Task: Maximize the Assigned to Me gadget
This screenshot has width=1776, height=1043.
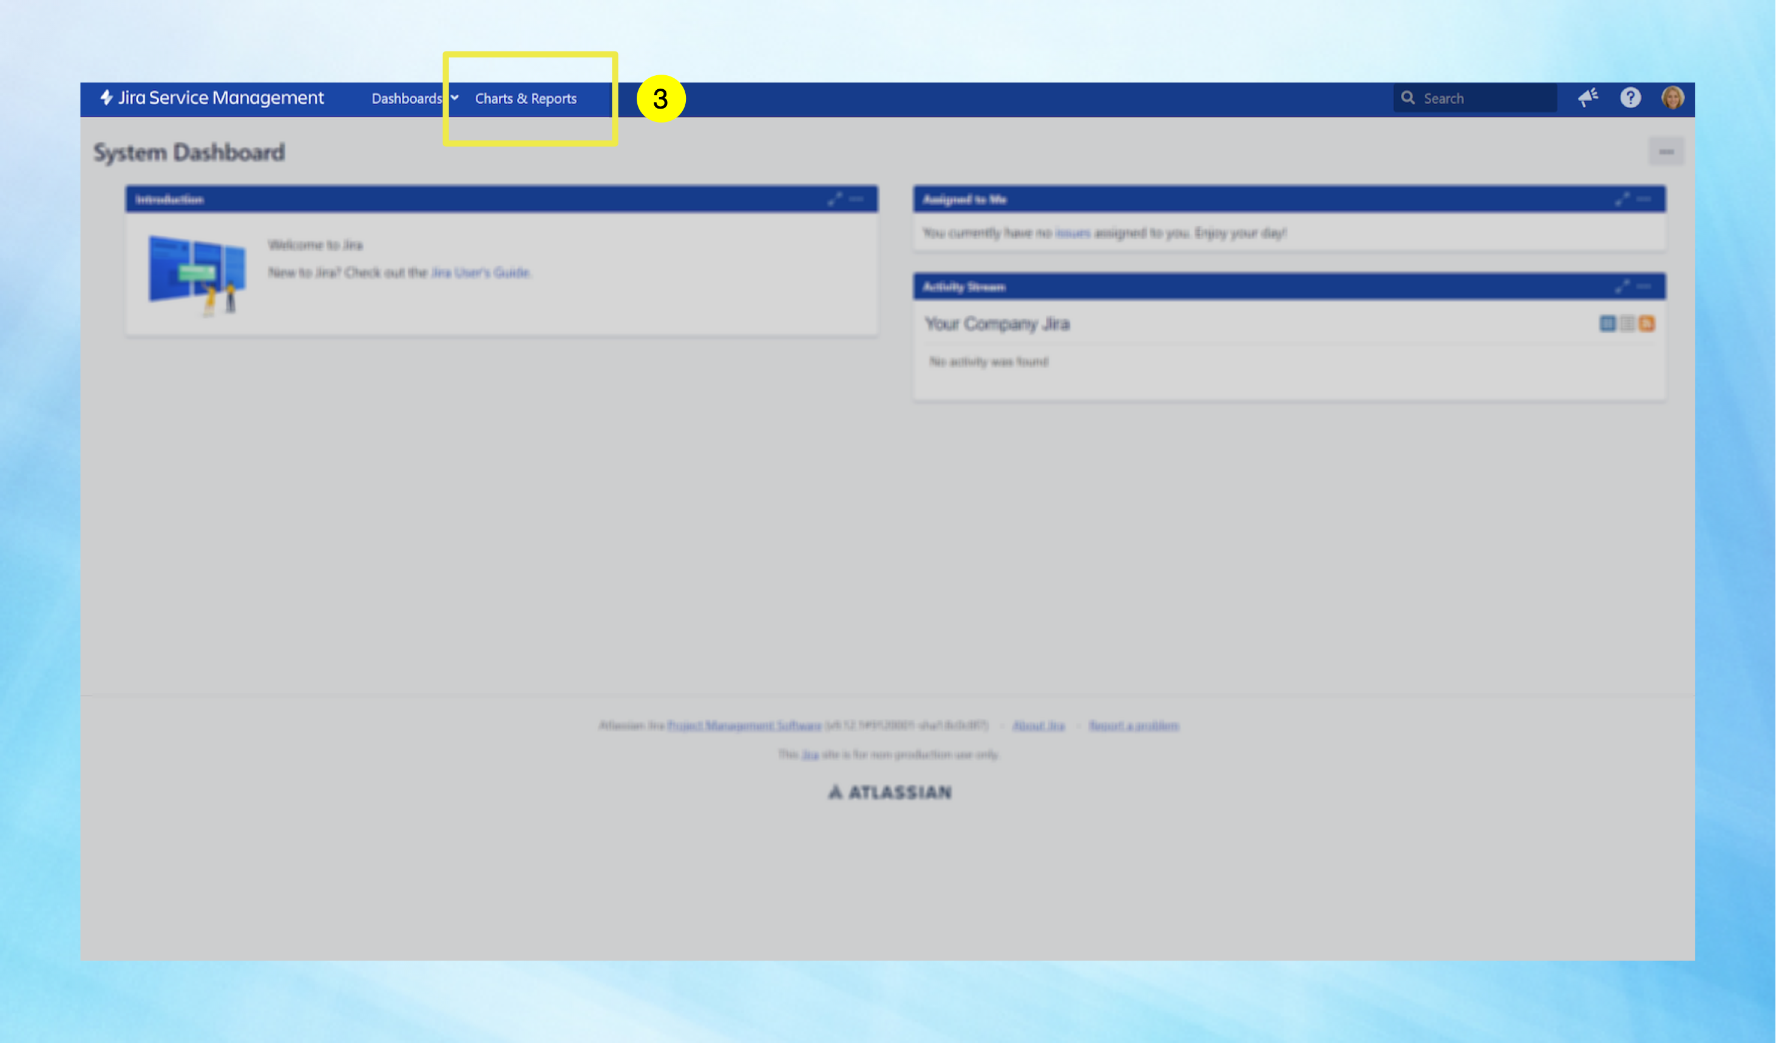Action: [x=1622, y=200]
